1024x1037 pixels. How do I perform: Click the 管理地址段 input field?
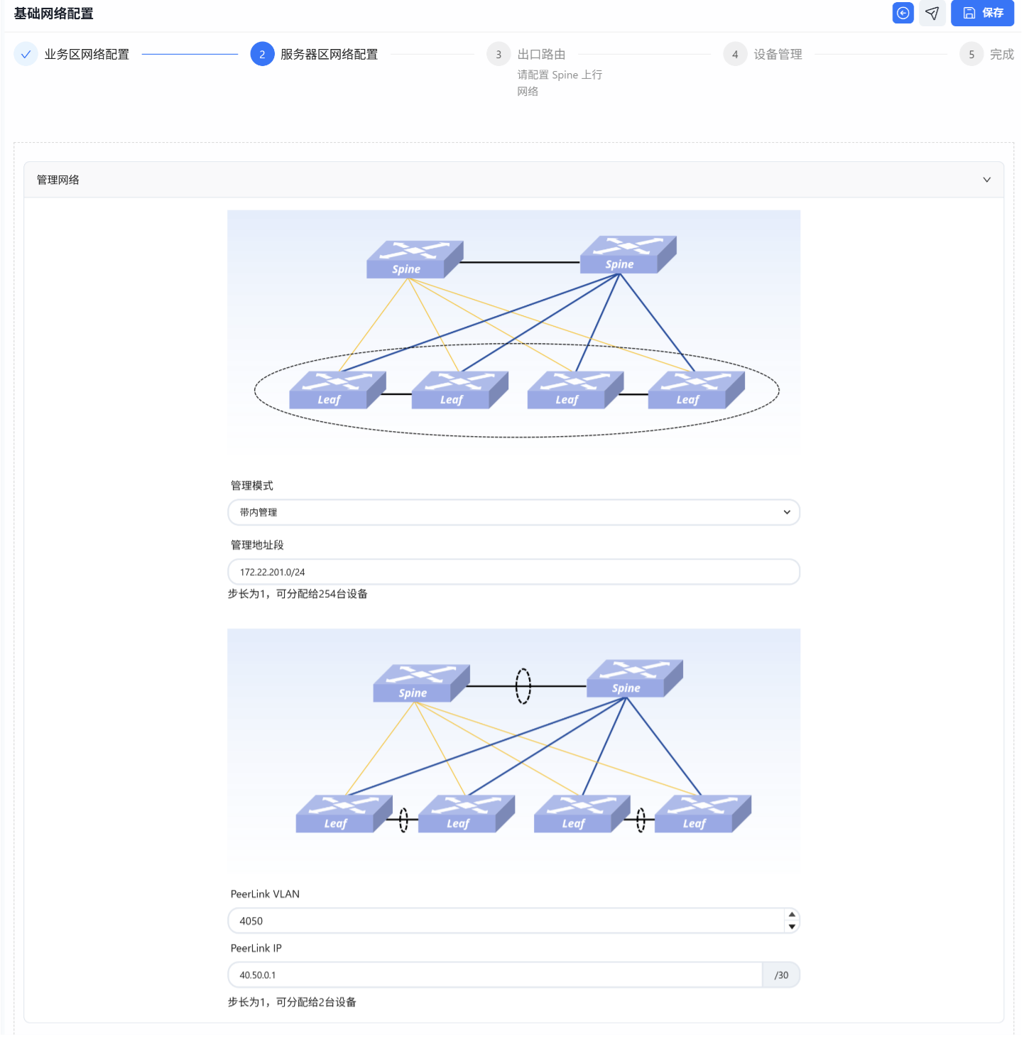click(513, 572)
